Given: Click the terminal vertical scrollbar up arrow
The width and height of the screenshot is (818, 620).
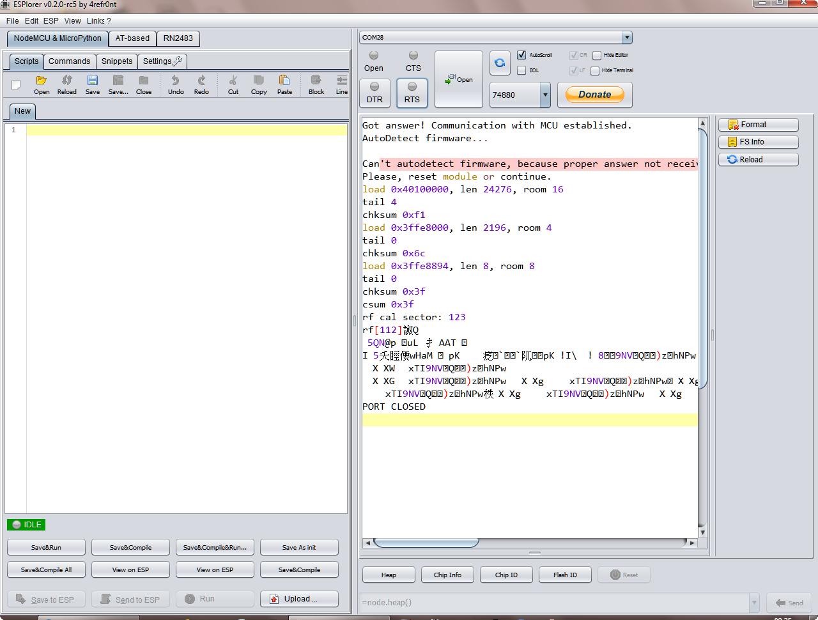Looking at the screenshot, I should tap(702, 123).
